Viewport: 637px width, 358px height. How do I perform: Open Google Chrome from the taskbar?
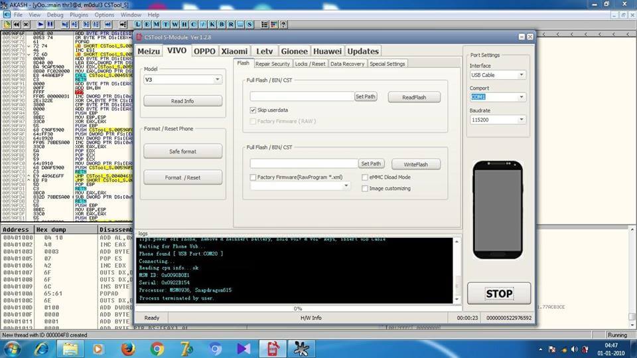pyautogui.click(x=157, y=349)
